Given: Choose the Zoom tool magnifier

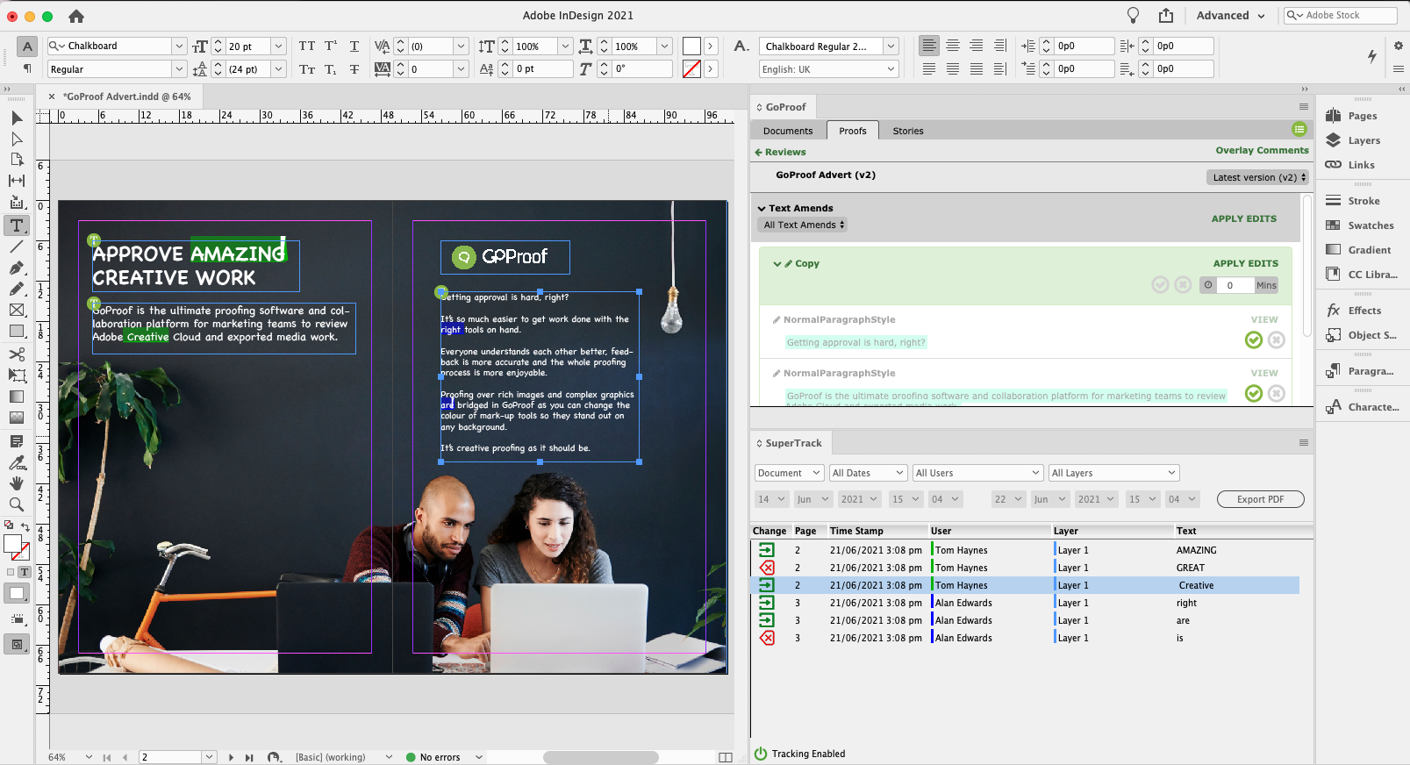Looking at the screenshot, I should click(x=17, y=504).
